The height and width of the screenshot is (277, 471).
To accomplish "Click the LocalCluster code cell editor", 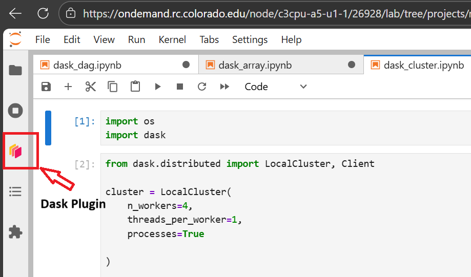I will 285,215.
